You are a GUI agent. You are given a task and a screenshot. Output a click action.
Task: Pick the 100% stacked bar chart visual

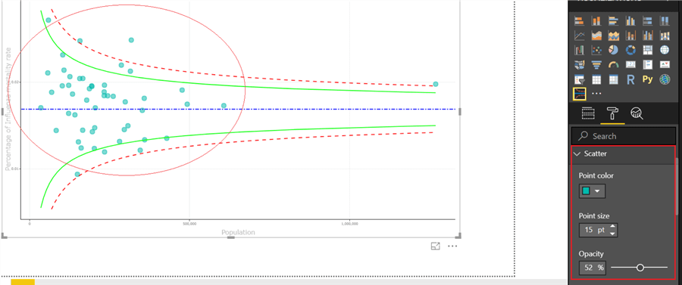tap(648, 21)
